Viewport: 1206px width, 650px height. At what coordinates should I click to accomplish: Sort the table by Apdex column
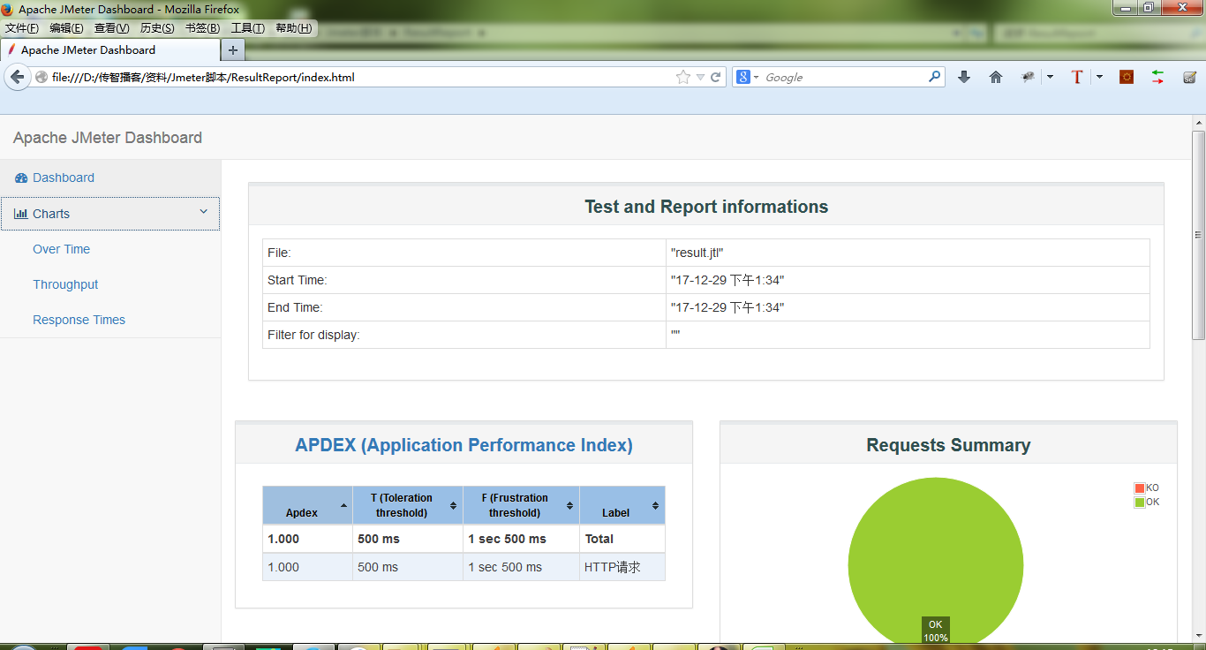coord(307,505)
